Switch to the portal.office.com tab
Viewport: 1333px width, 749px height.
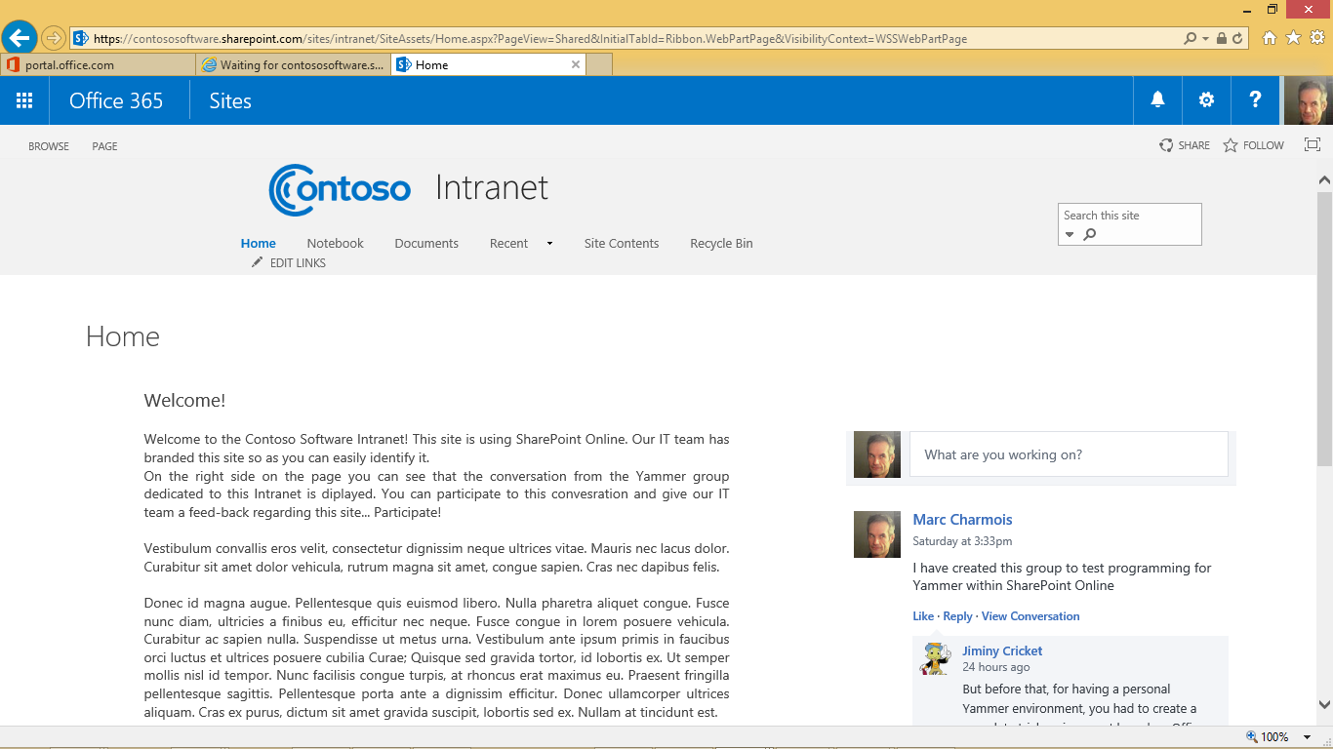tap(98, 64)
